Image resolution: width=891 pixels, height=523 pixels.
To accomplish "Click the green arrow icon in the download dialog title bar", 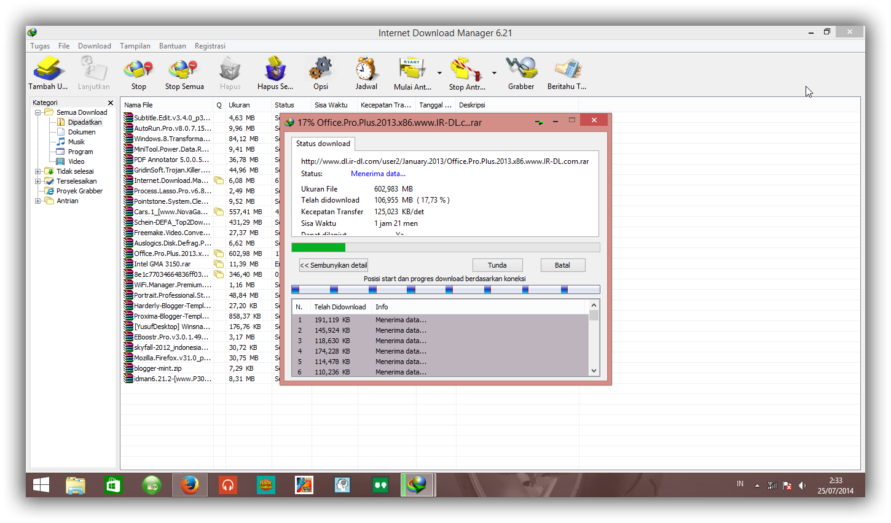I will click(x=539, y=122).
